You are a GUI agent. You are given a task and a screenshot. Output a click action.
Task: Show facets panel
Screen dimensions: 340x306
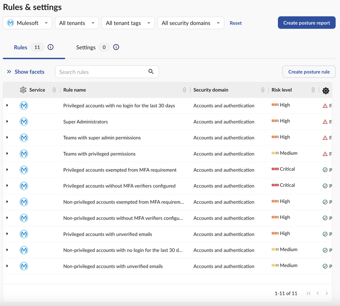click(25, 72)
